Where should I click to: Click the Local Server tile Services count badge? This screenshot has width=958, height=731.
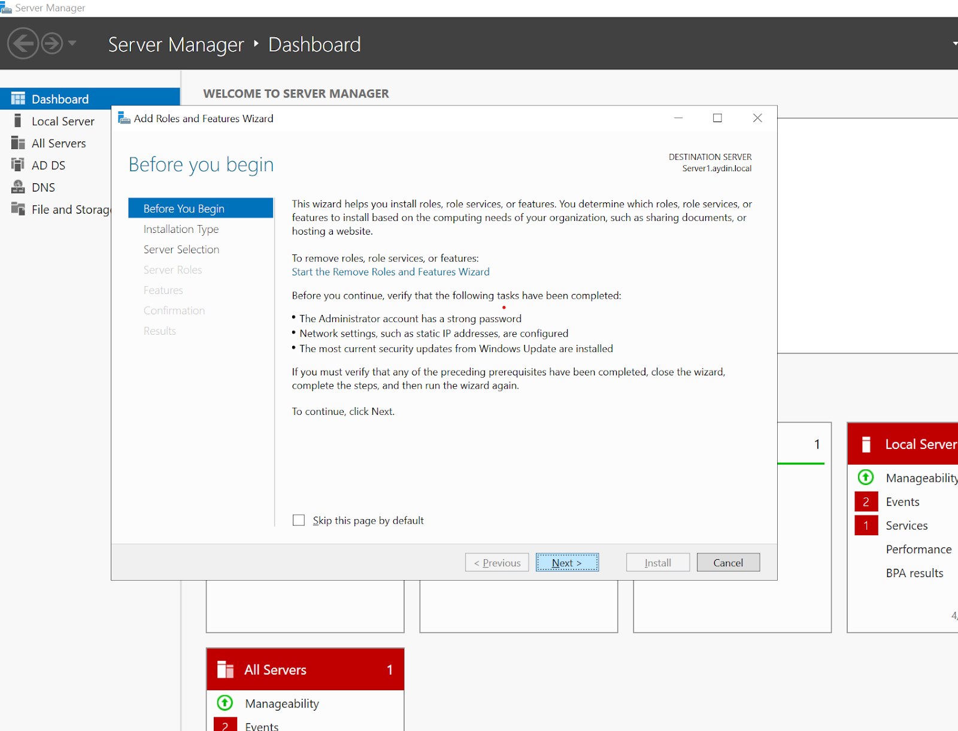tap(866, 526)
